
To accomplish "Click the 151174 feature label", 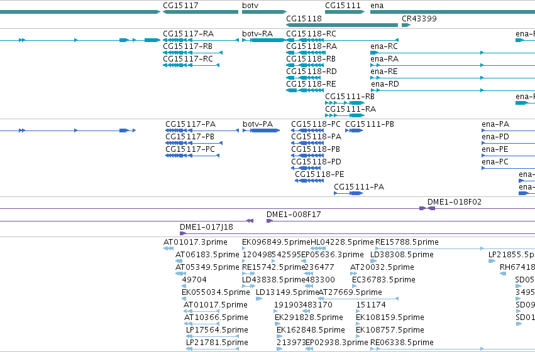I will tap(371, 305).
